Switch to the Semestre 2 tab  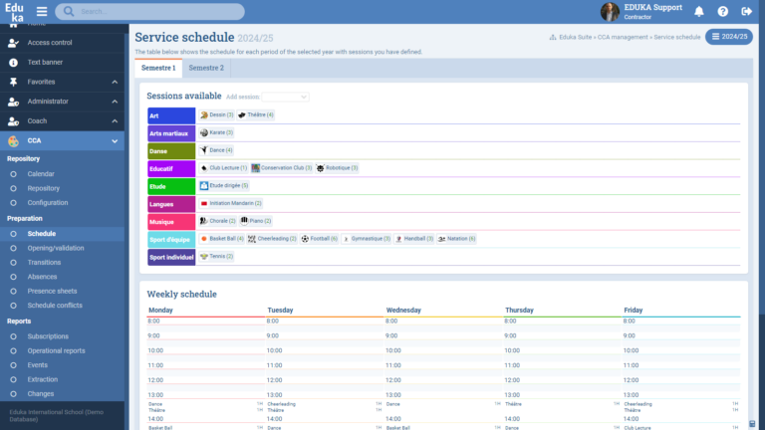click(x=206, y=68)
